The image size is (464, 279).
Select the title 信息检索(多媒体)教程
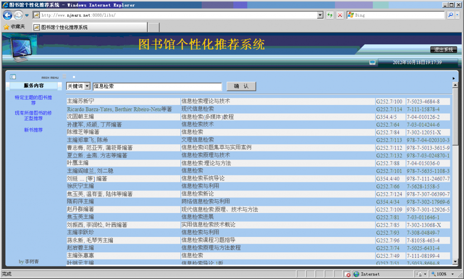[x=208, y=117]
